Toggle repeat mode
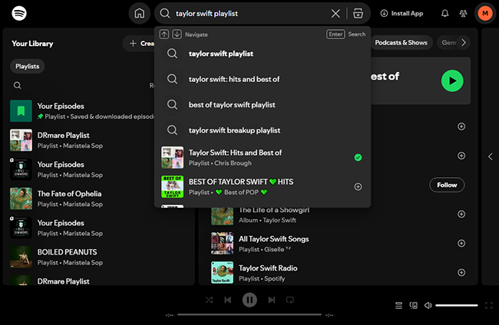The height and width of the screenshot is (325, 499). click(x=290, y=300)
